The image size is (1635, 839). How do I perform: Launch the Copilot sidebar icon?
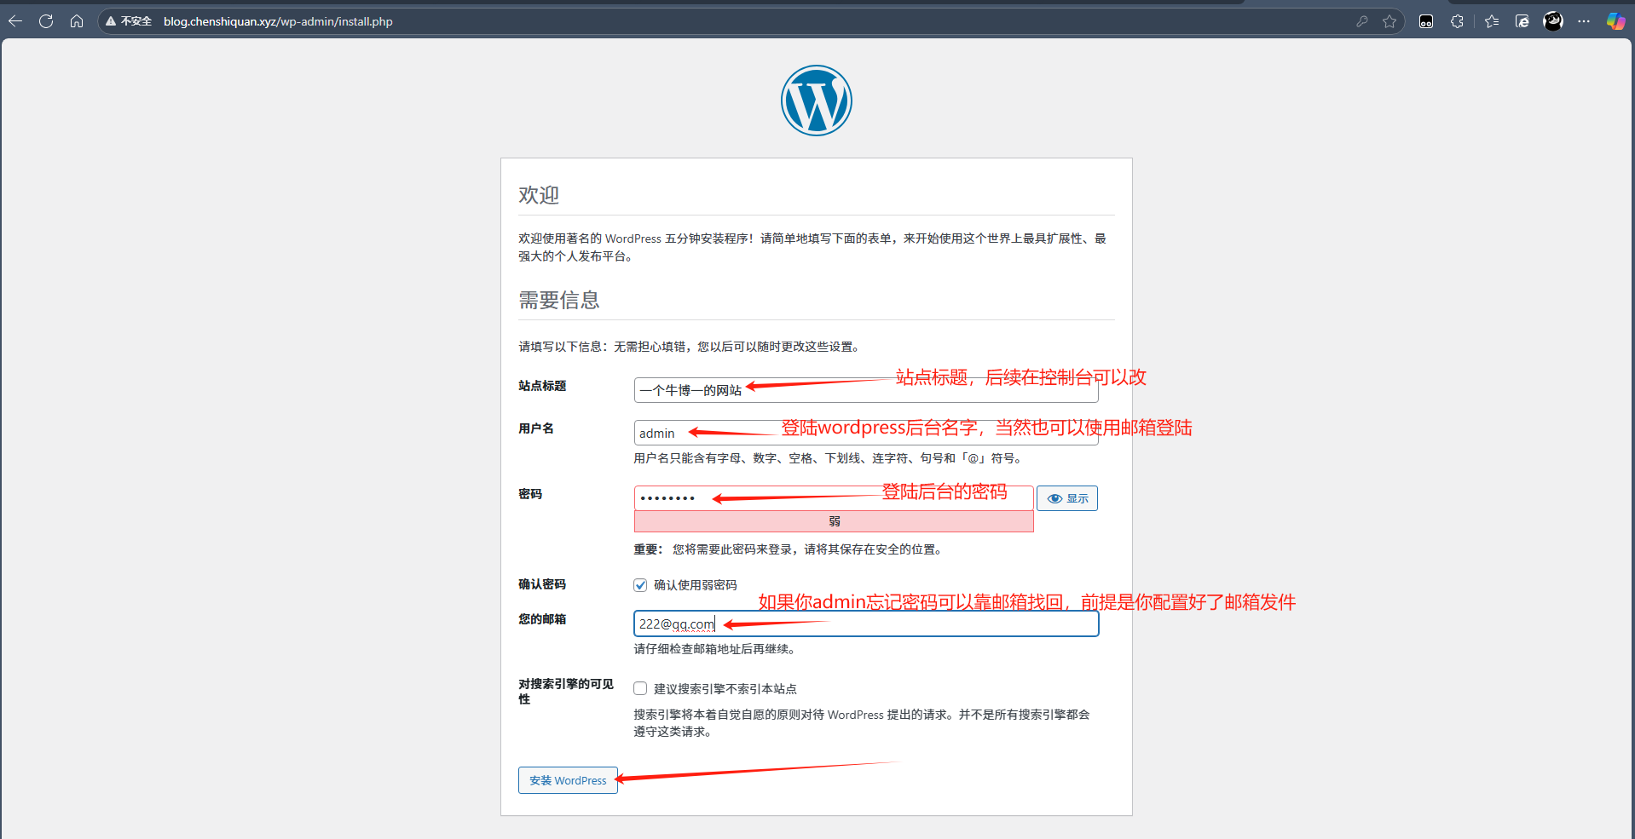click(1615, 21)
